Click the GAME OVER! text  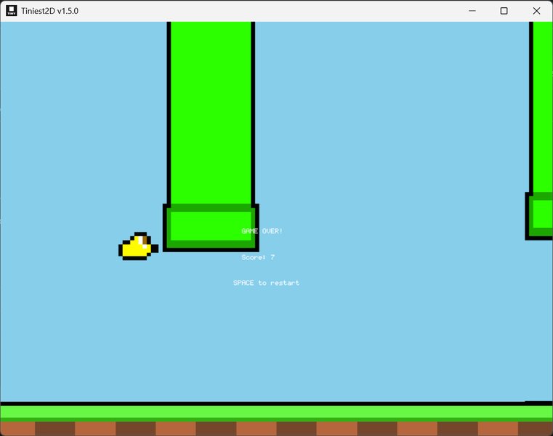[262, 231]
